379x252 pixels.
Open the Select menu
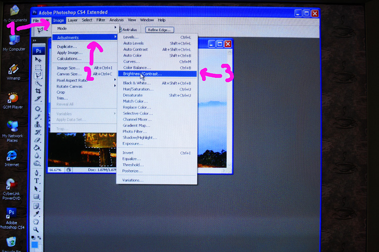(87, 20)
